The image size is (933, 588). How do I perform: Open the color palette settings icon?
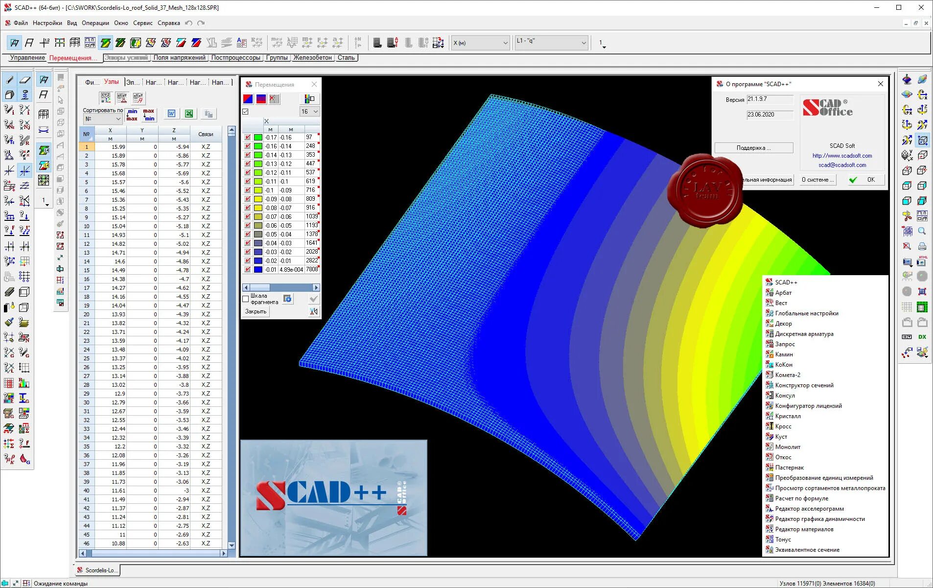coord(309,99)
